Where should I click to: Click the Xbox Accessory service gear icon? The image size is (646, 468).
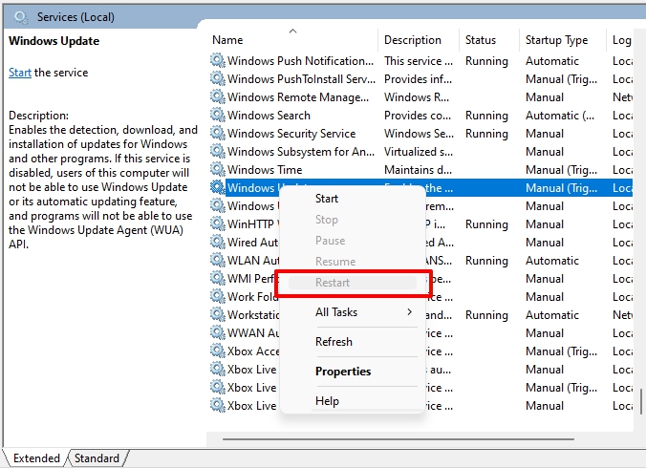218,351
